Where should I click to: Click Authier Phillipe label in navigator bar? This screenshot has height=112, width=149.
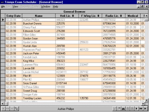66,109
